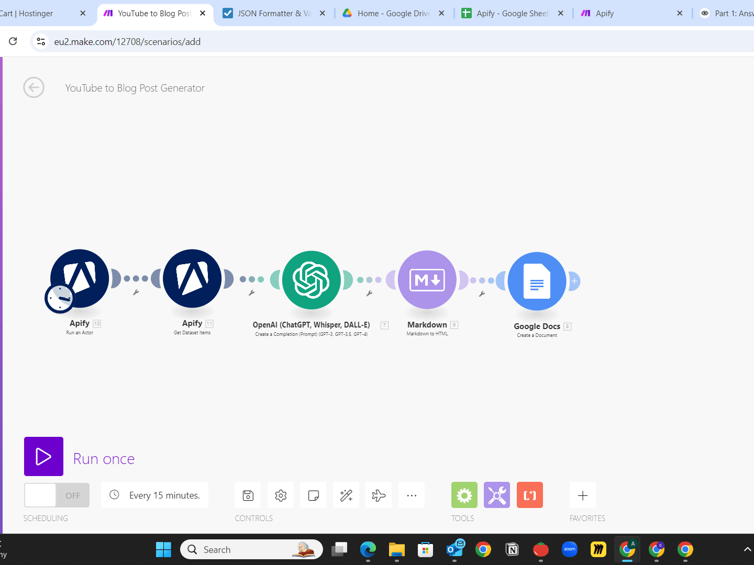Click the module number 8 badge on Google Docs
Image resolution: width=754 pixels, height=565 pixels.
point(567,326)
